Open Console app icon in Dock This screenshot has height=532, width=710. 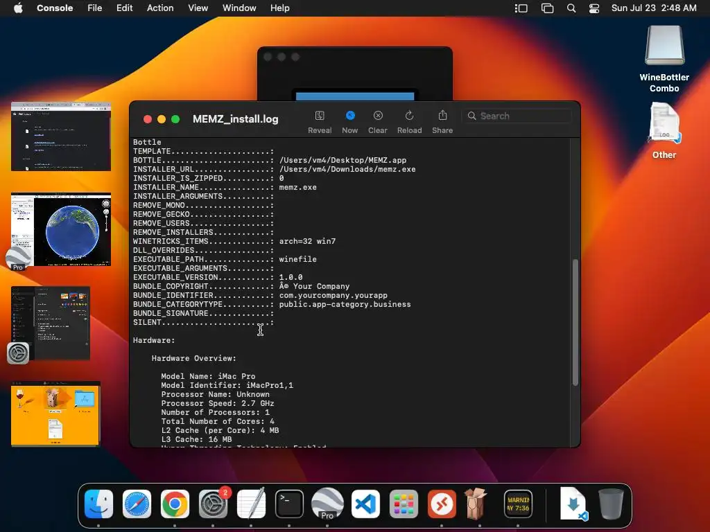tap(518, 504)
